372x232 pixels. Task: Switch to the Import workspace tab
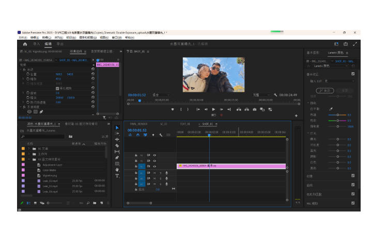click(x=36, y=44)
